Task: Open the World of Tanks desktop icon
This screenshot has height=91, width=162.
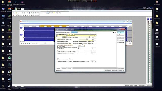Action: coord(10,87)
